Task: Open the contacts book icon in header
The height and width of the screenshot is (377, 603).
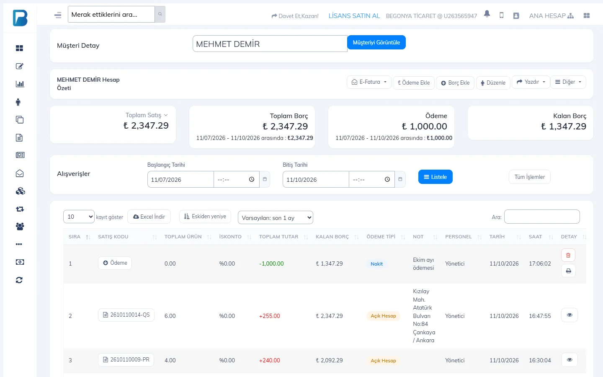Action: coord(516,15)
